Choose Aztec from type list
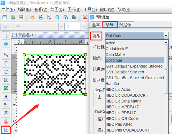Screen dimensions: 172x134 click(134, 43)
